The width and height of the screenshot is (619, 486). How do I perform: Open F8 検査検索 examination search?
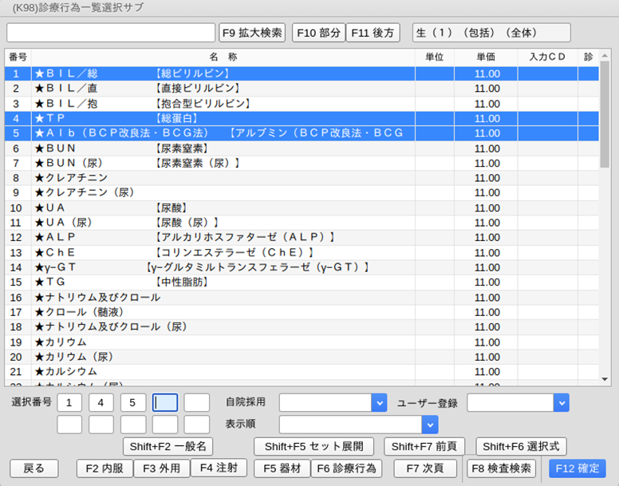click(500, 468)
